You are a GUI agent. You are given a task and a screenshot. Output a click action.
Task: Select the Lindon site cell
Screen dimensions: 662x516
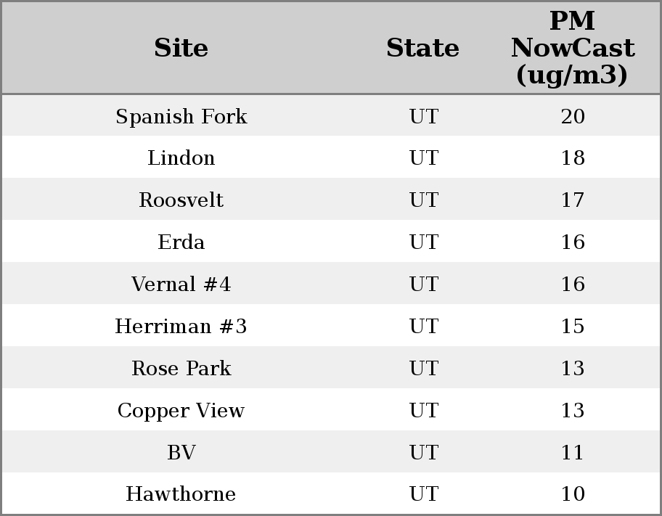181,158
